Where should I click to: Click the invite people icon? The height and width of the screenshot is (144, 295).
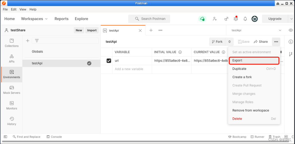tap(215, 19)
